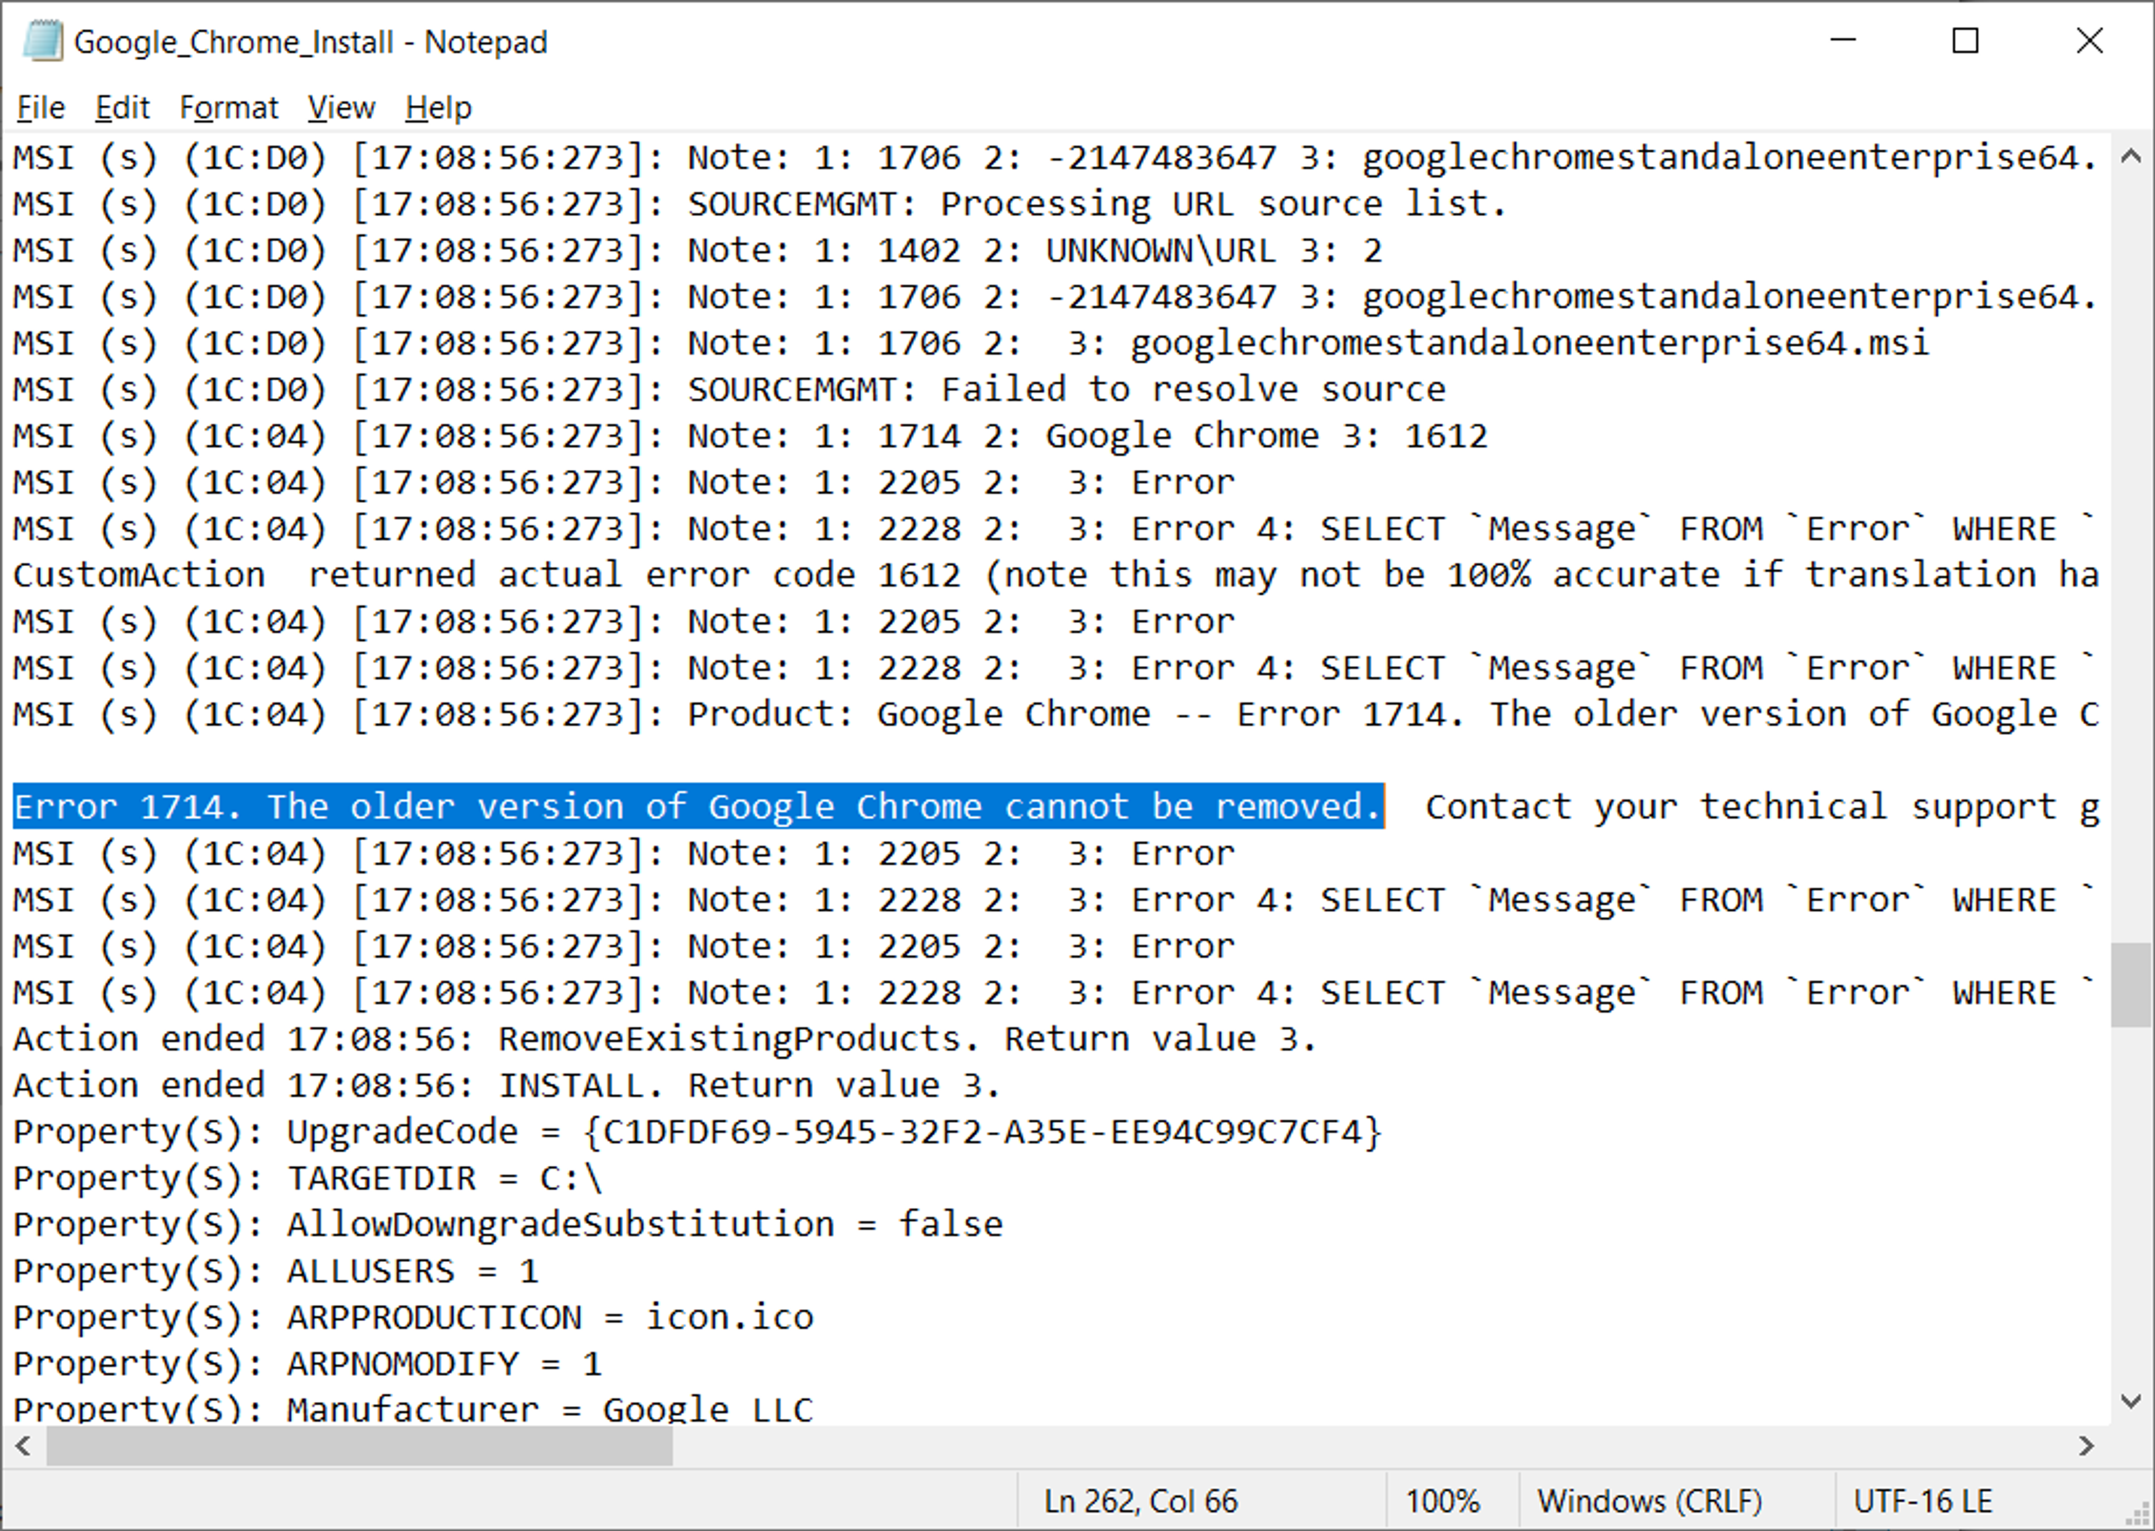Open the Help menu

(x=438, y=108)
